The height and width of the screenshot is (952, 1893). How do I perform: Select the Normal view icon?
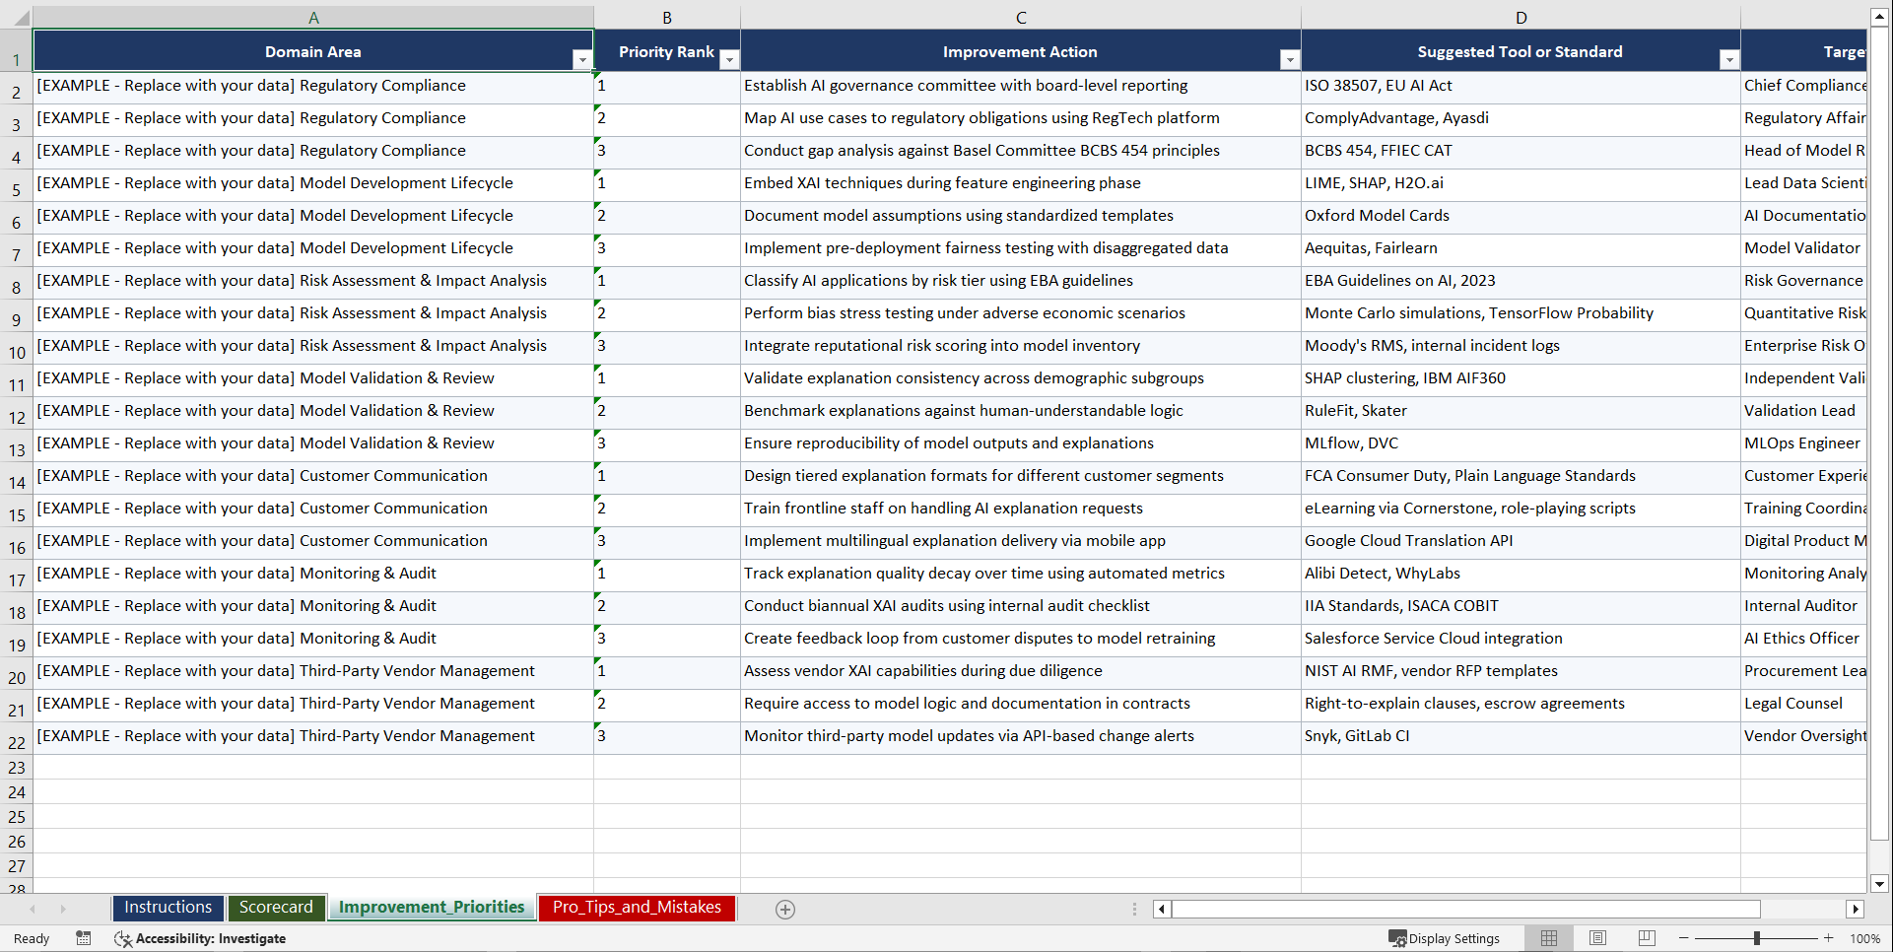(x=1548, y=938)
